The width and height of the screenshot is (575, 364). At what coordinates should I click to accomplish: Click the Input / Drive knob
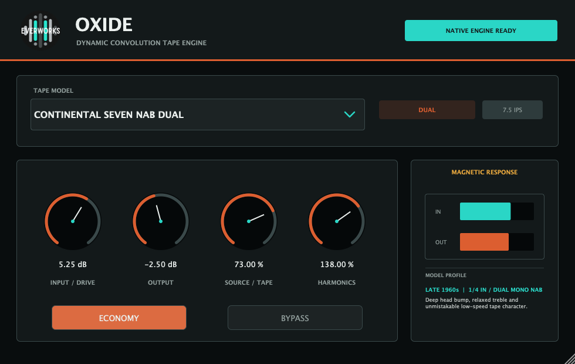pyautogui.click(x=73, y=221)
